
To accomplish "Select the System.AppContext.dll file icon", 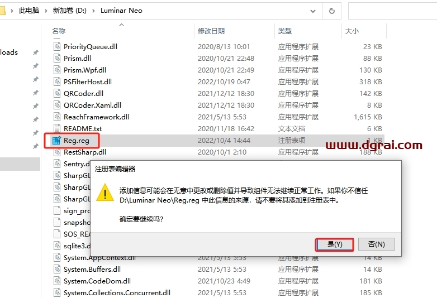I will [57, 257].
